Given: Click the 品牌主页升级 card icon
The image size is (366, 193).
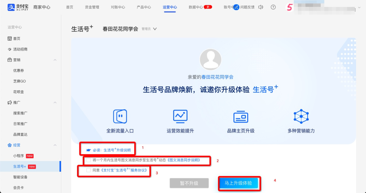Looking at the screenshot, I should tap(241, 117).
